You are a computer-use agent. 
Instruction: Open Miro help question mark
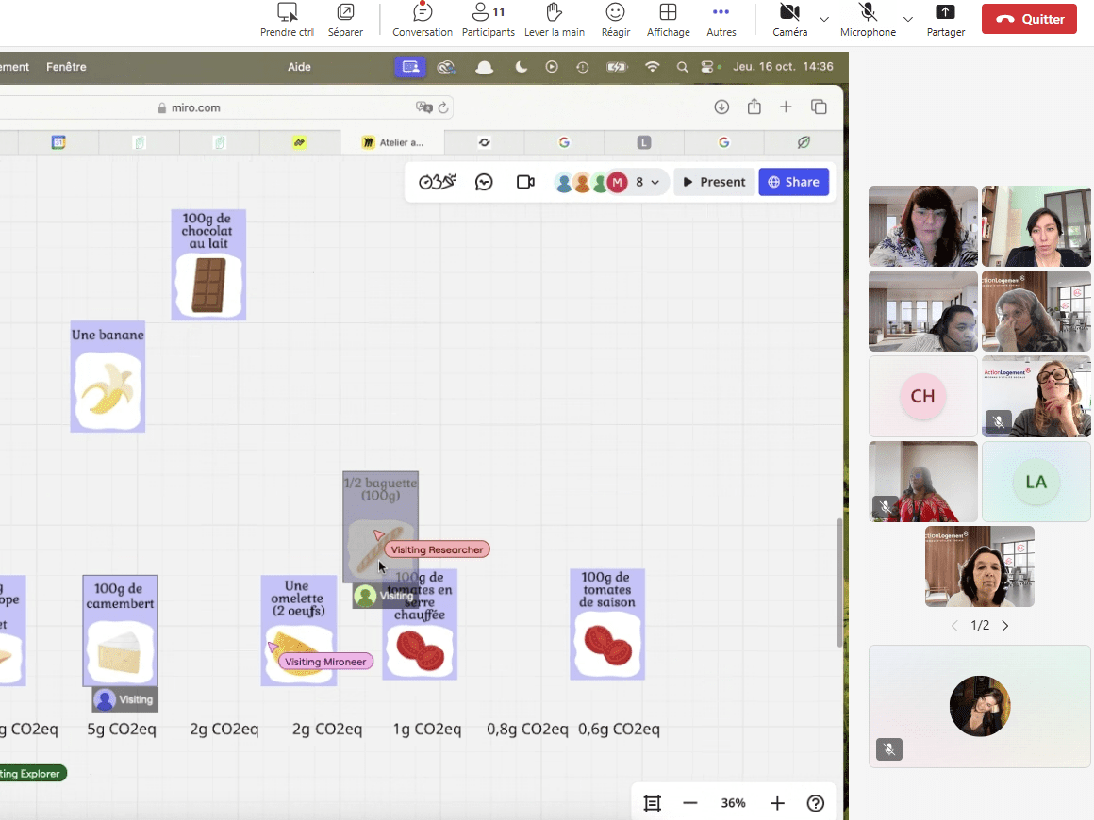816,803
